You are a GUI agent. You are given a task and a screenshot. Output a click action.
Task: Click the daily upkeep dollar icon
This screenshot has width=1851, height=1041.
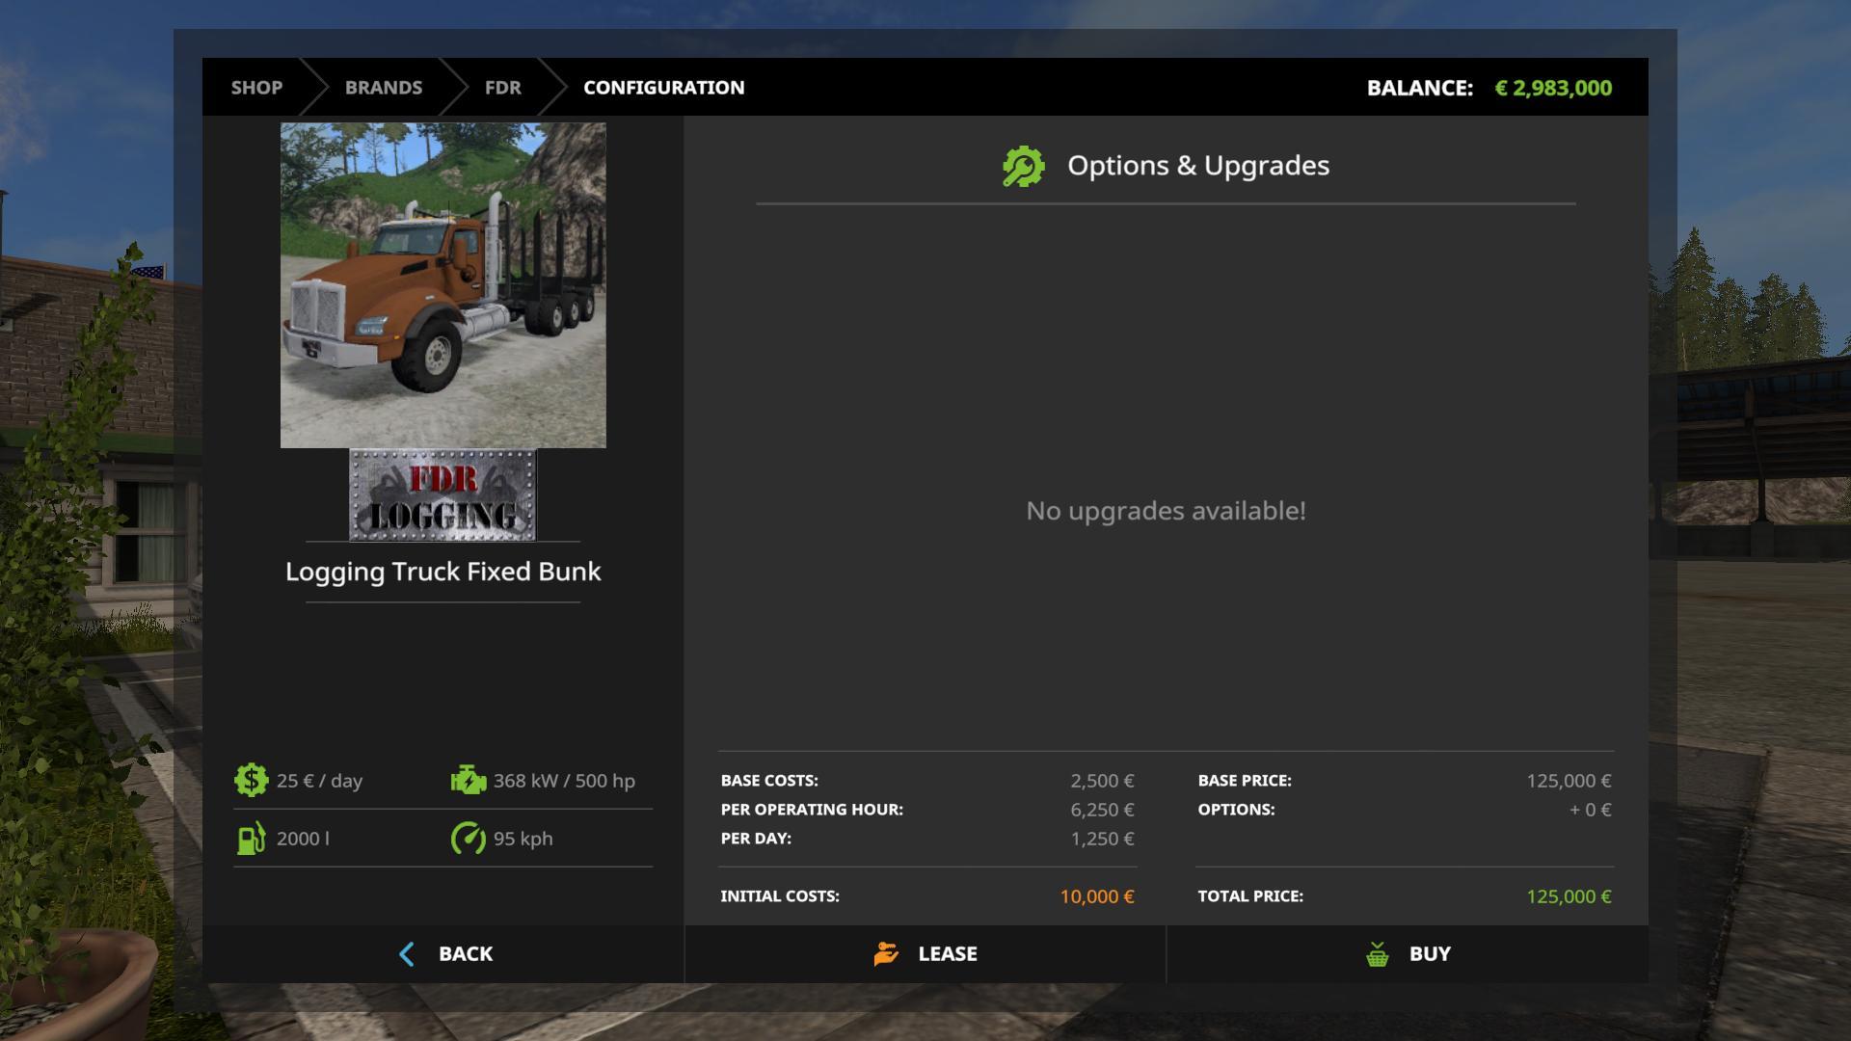pos(251,780)
